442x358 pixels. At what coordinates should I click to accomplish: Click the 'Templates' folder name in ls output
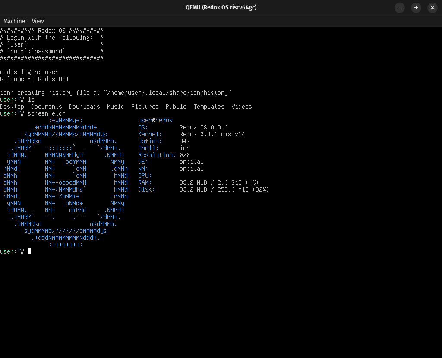point(209,107)
